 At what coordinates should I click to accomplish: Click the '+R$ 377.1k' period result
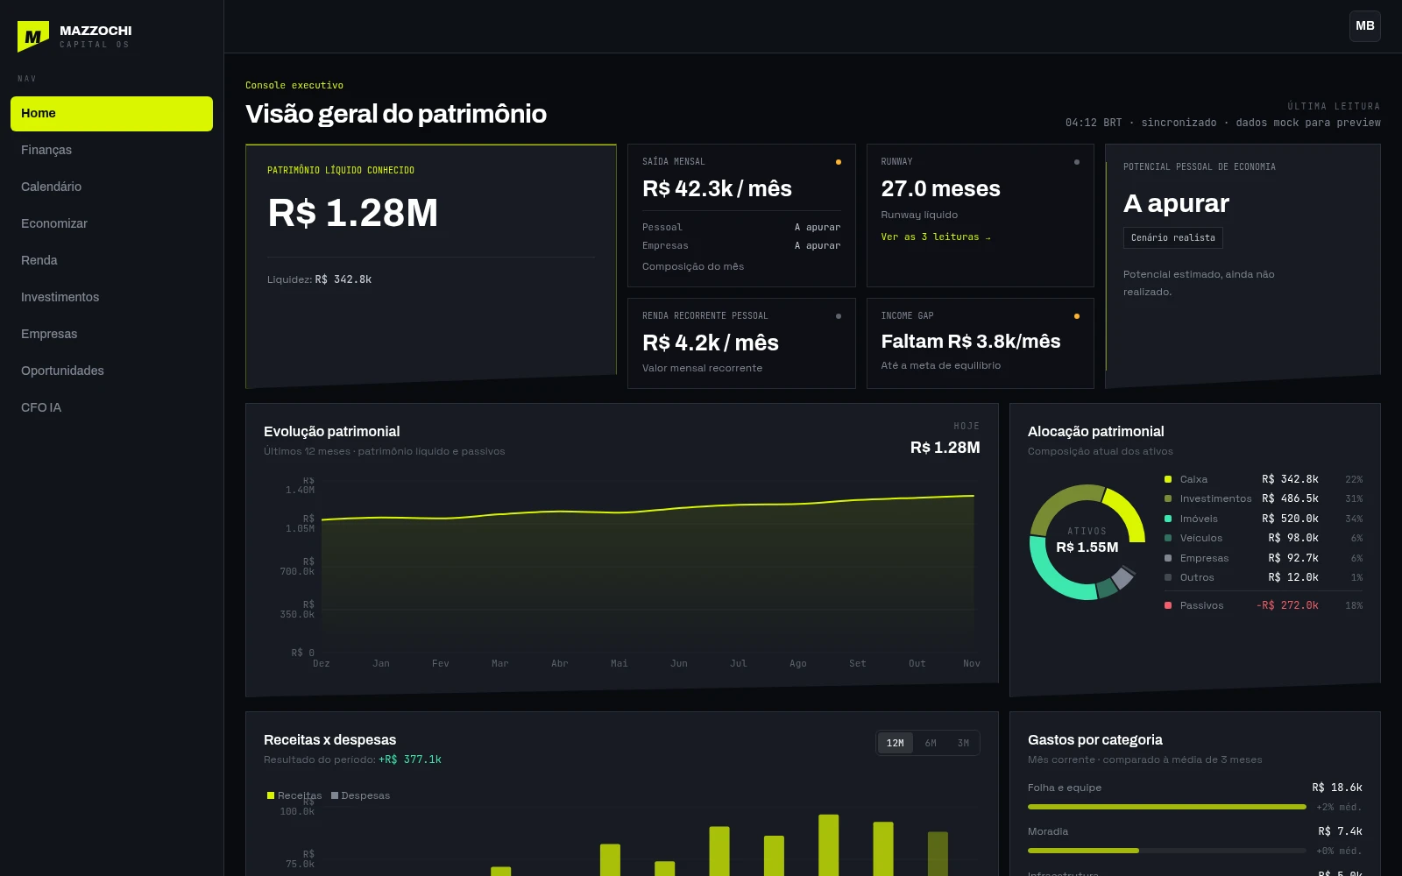coord(410,759)
